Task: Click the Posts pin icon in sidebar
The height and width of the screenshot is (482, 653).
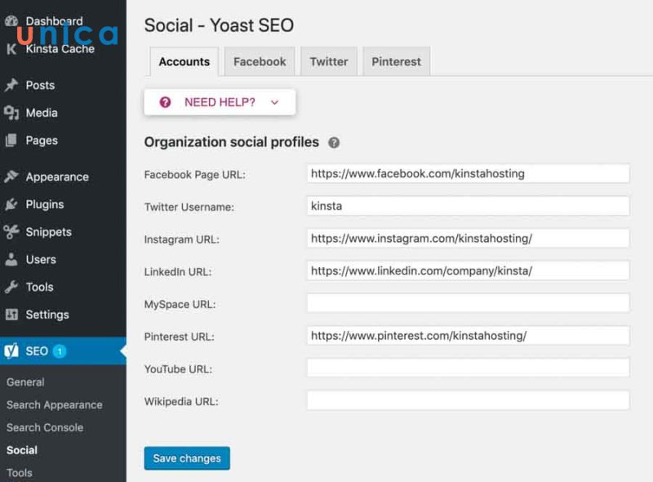Action: click(11, 85)
